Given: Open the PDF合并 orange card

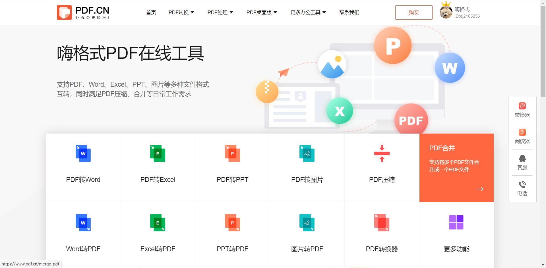Looking at the screenshot, I should 456,168.
